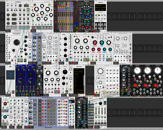Adjust FREQUENCY knob on resonator next to BASAL
The height and width of the screenshot is (130, 163).
[x=48, y=73]
